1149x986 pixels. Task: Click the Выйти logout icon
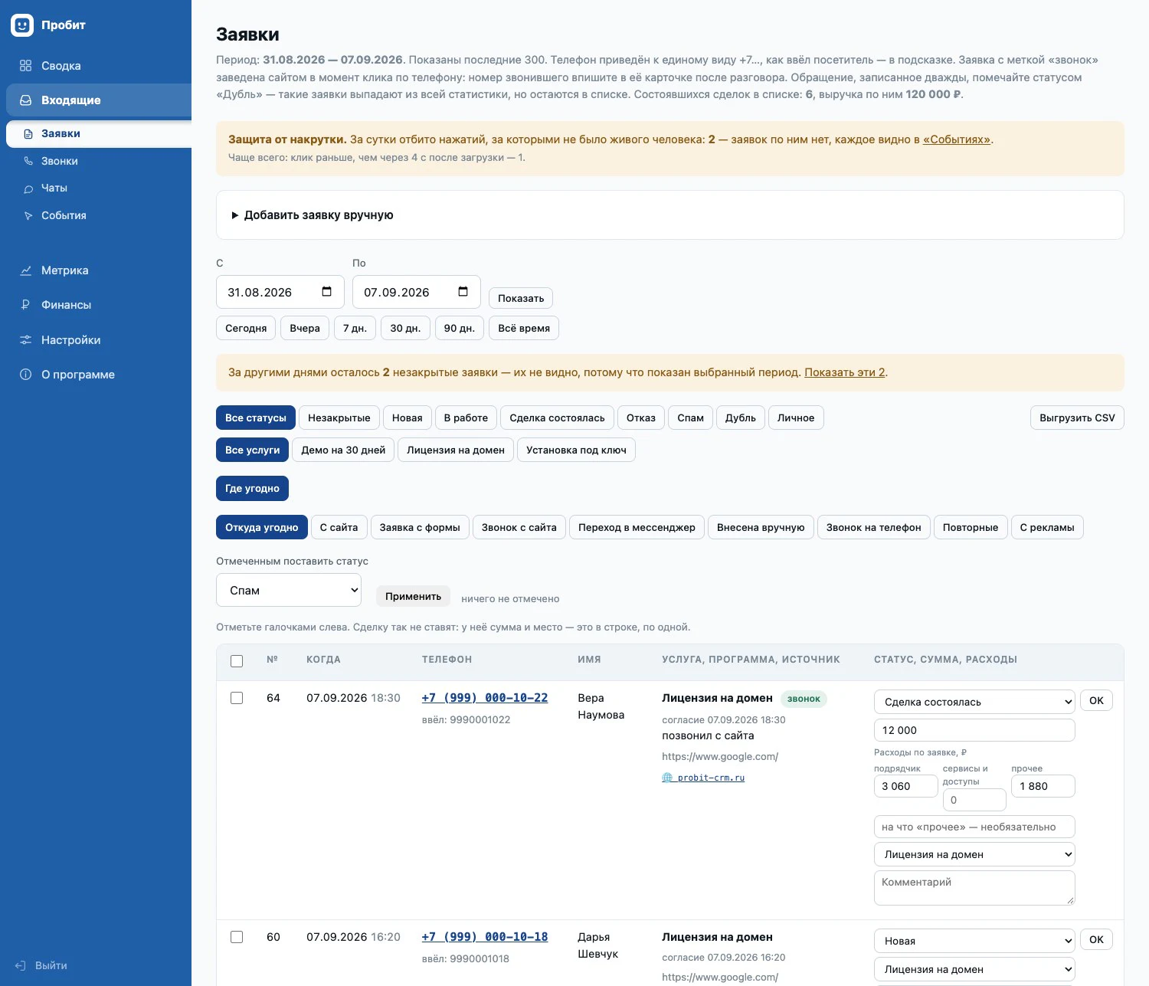[21, 965]
